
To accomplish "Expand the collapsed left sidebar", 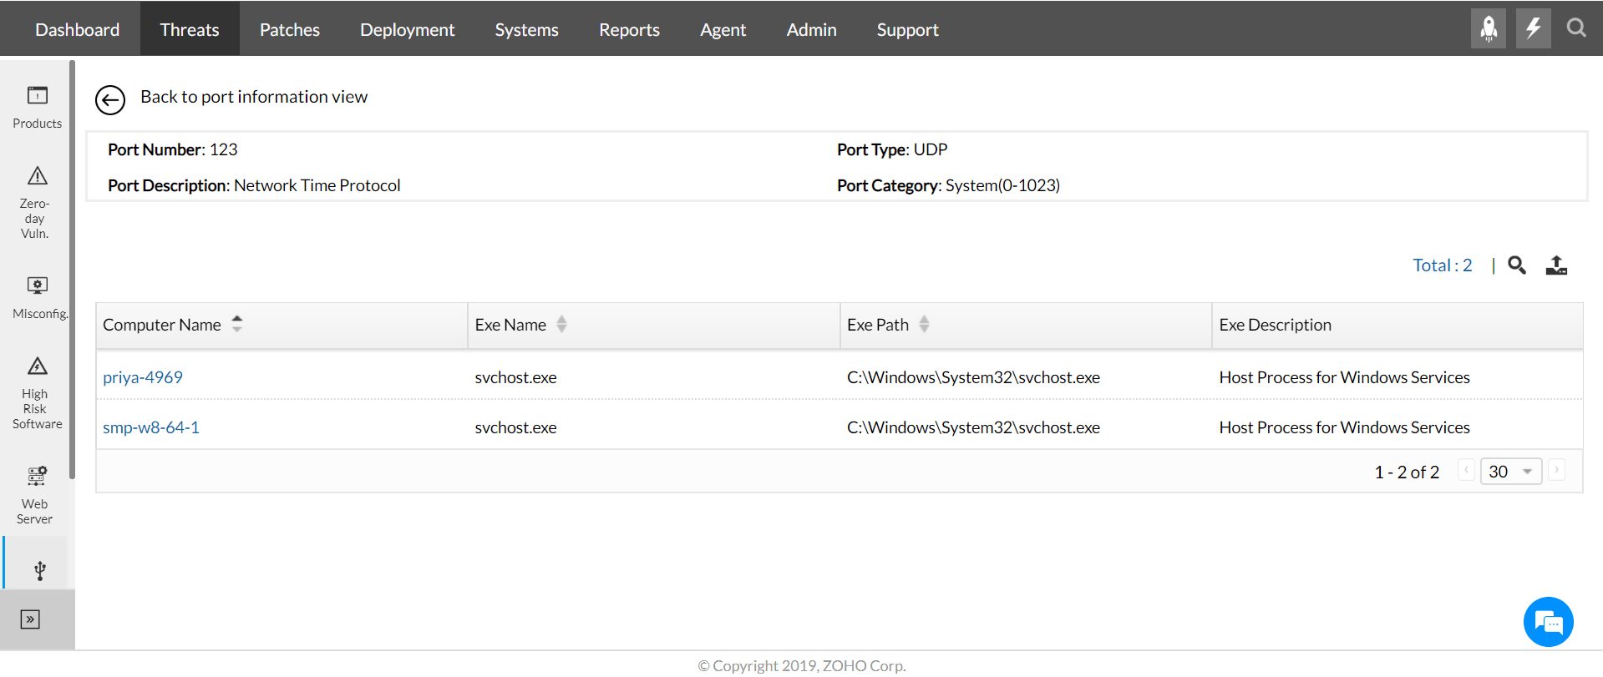I will point(30,619).
